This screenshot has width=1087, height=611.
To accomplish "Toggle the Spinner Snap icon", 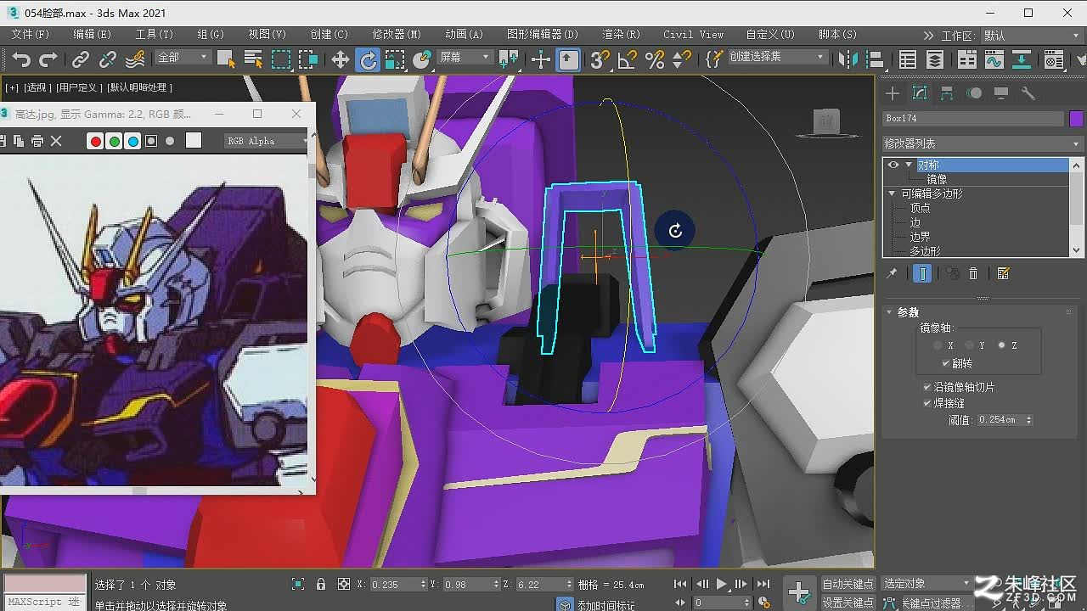I will (x=682, y=59).
